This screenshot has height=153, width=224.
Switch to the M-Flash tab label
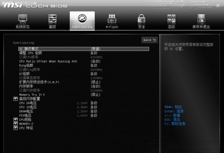click(x=112, y=27)
